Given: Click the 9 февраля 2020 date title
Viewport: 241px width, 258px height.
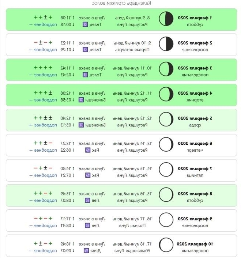Looking at the screenshot, I should coord(195,219).
